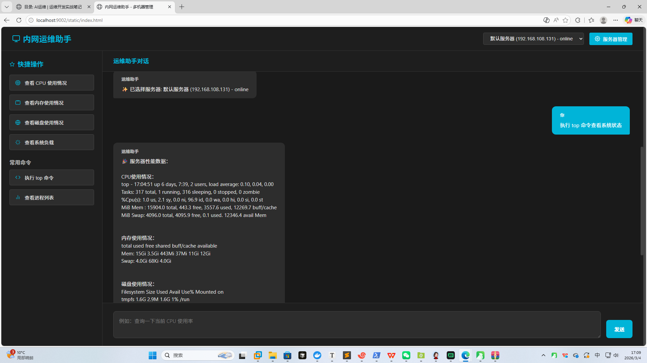
Task: Open WeChat from the taskbar
Action: click(x=406, y=355)
